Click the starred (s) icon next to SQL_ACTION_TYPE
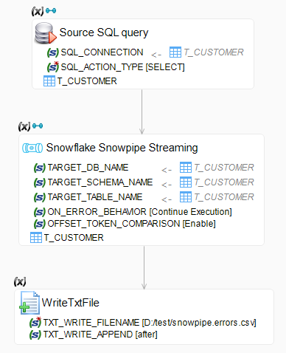The height and width of the screenshot is (353, 286). [x=53, y=66]
